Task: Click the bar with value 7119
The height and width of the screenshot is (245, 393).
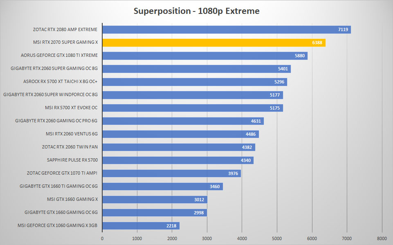Action: pos(227,29)
